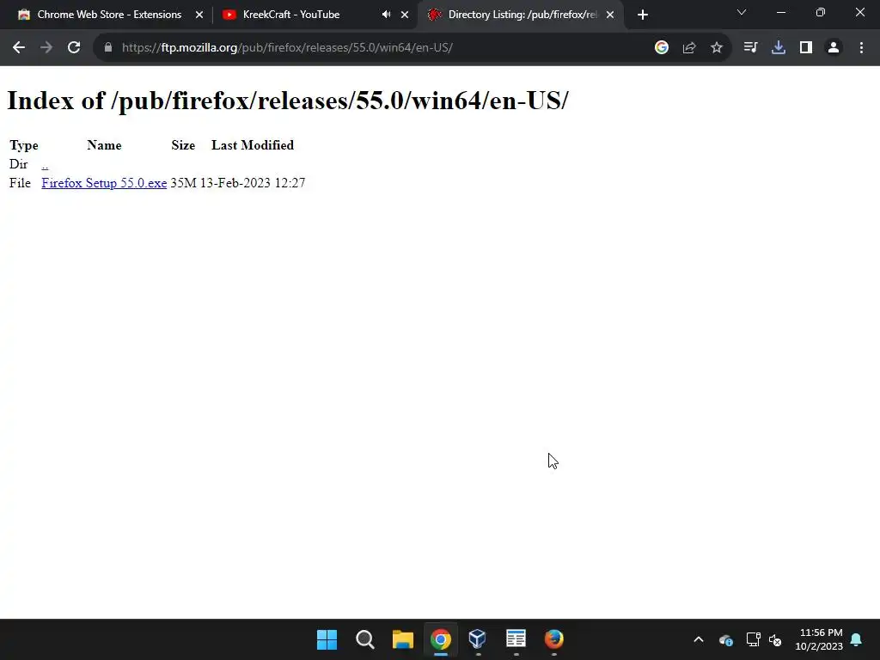Open File Explorer from the taskbar
The width and height of the screenshot is (880, 660).
coord(403,639)
